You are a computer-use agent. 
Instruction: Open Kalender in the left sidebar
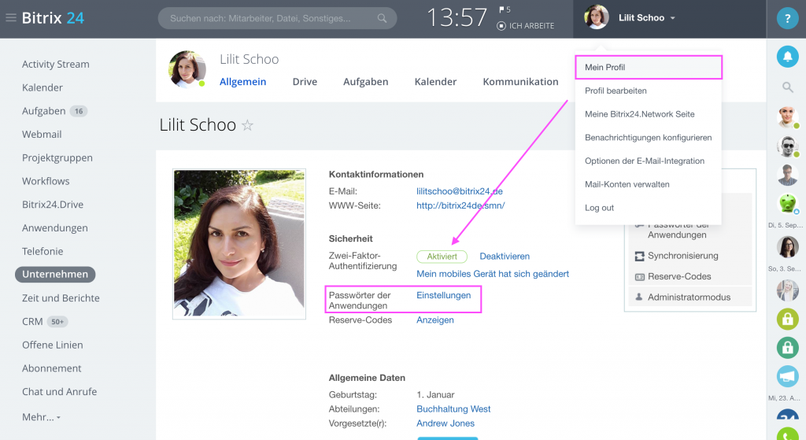(x=43, y=88)
